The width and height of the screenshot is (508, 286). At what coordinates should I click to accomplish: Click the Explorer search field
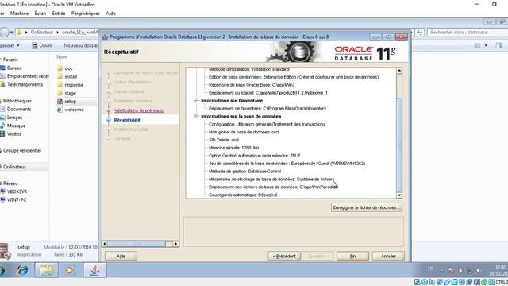pos(467,32)
